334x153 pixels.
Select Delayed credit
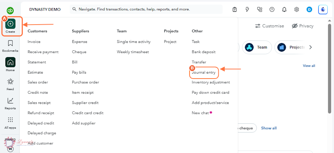tap(41, 123)
